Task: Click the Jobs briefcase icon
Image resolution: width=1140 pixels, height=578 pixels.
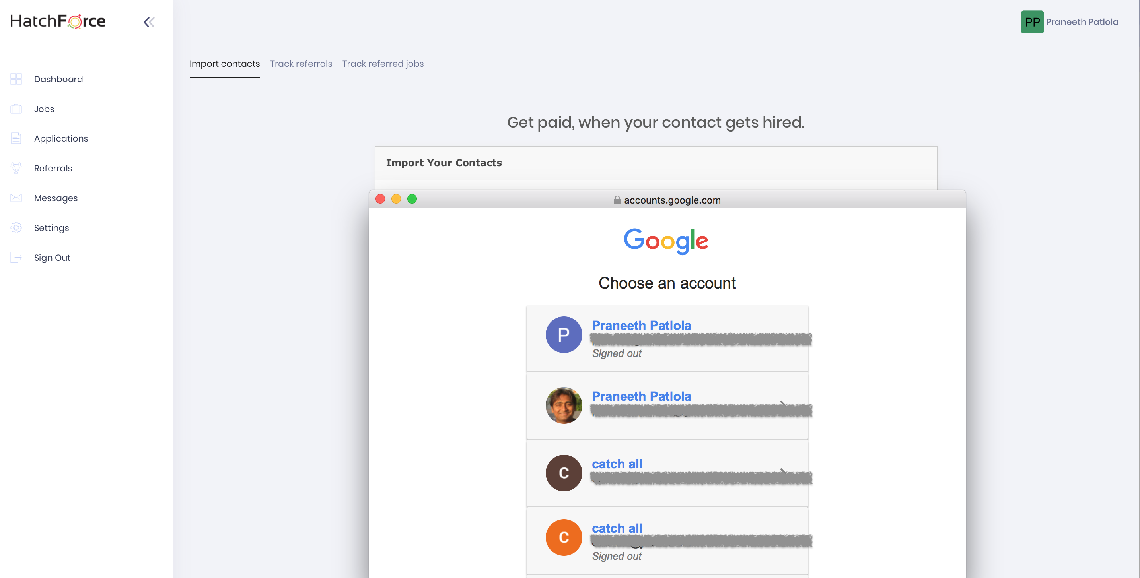Action: click(x=16, y=109)
